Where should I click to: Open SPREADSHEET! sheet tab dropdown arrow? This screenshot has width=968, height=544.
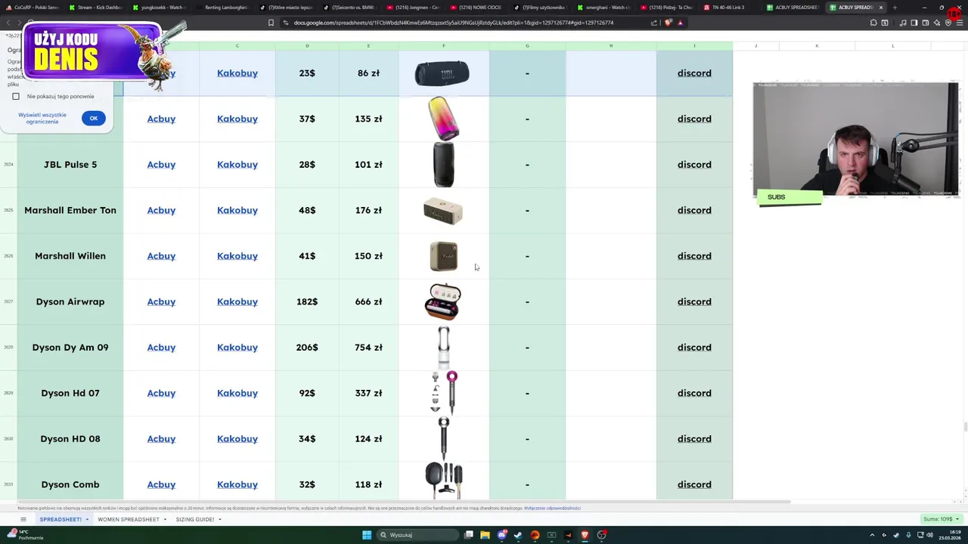[x=87, y=520]
